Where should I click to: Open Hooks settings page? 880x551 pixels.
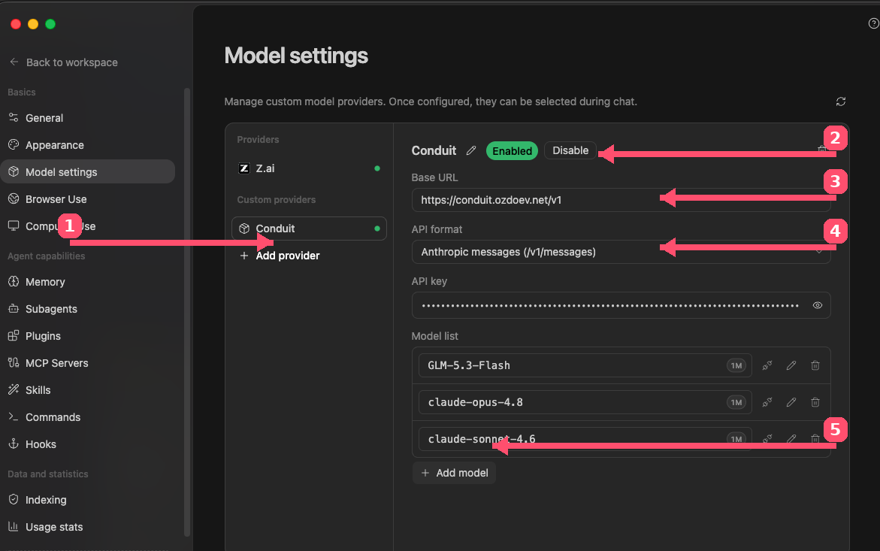coord(88,444)
